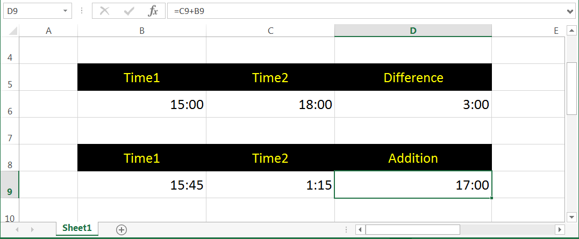Click the Enter checkmark formula bar icon
579x239 pixels.
[x=129, y=11]
